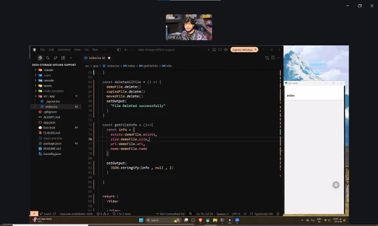Navigate forward with the title bar arrow
378x226 pixels.
(x=132, y=50)
